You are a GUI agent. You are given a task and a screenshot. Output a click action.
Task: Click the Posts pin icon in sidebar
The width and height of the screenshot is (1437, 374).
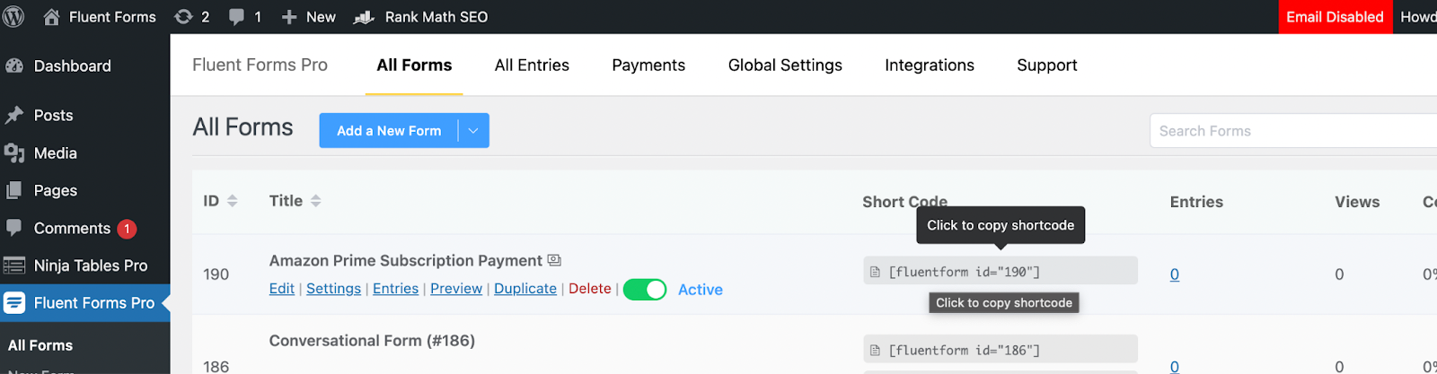tap(13, 116)
